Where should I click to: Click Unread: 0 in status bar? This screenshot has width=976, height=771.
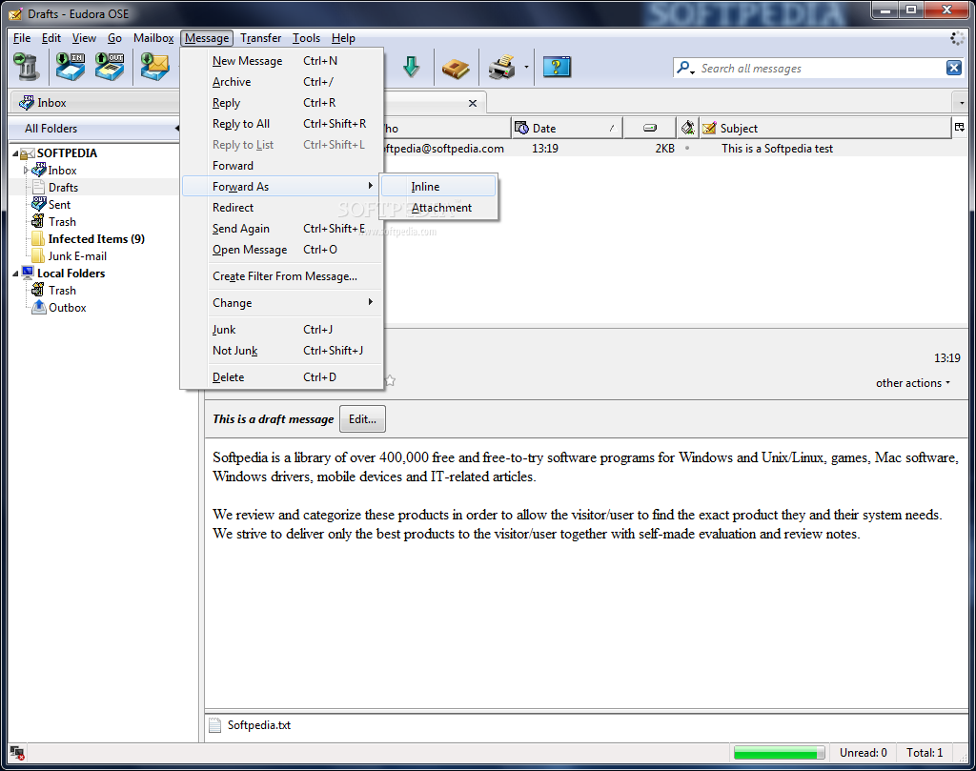click(x=863, y=753)
